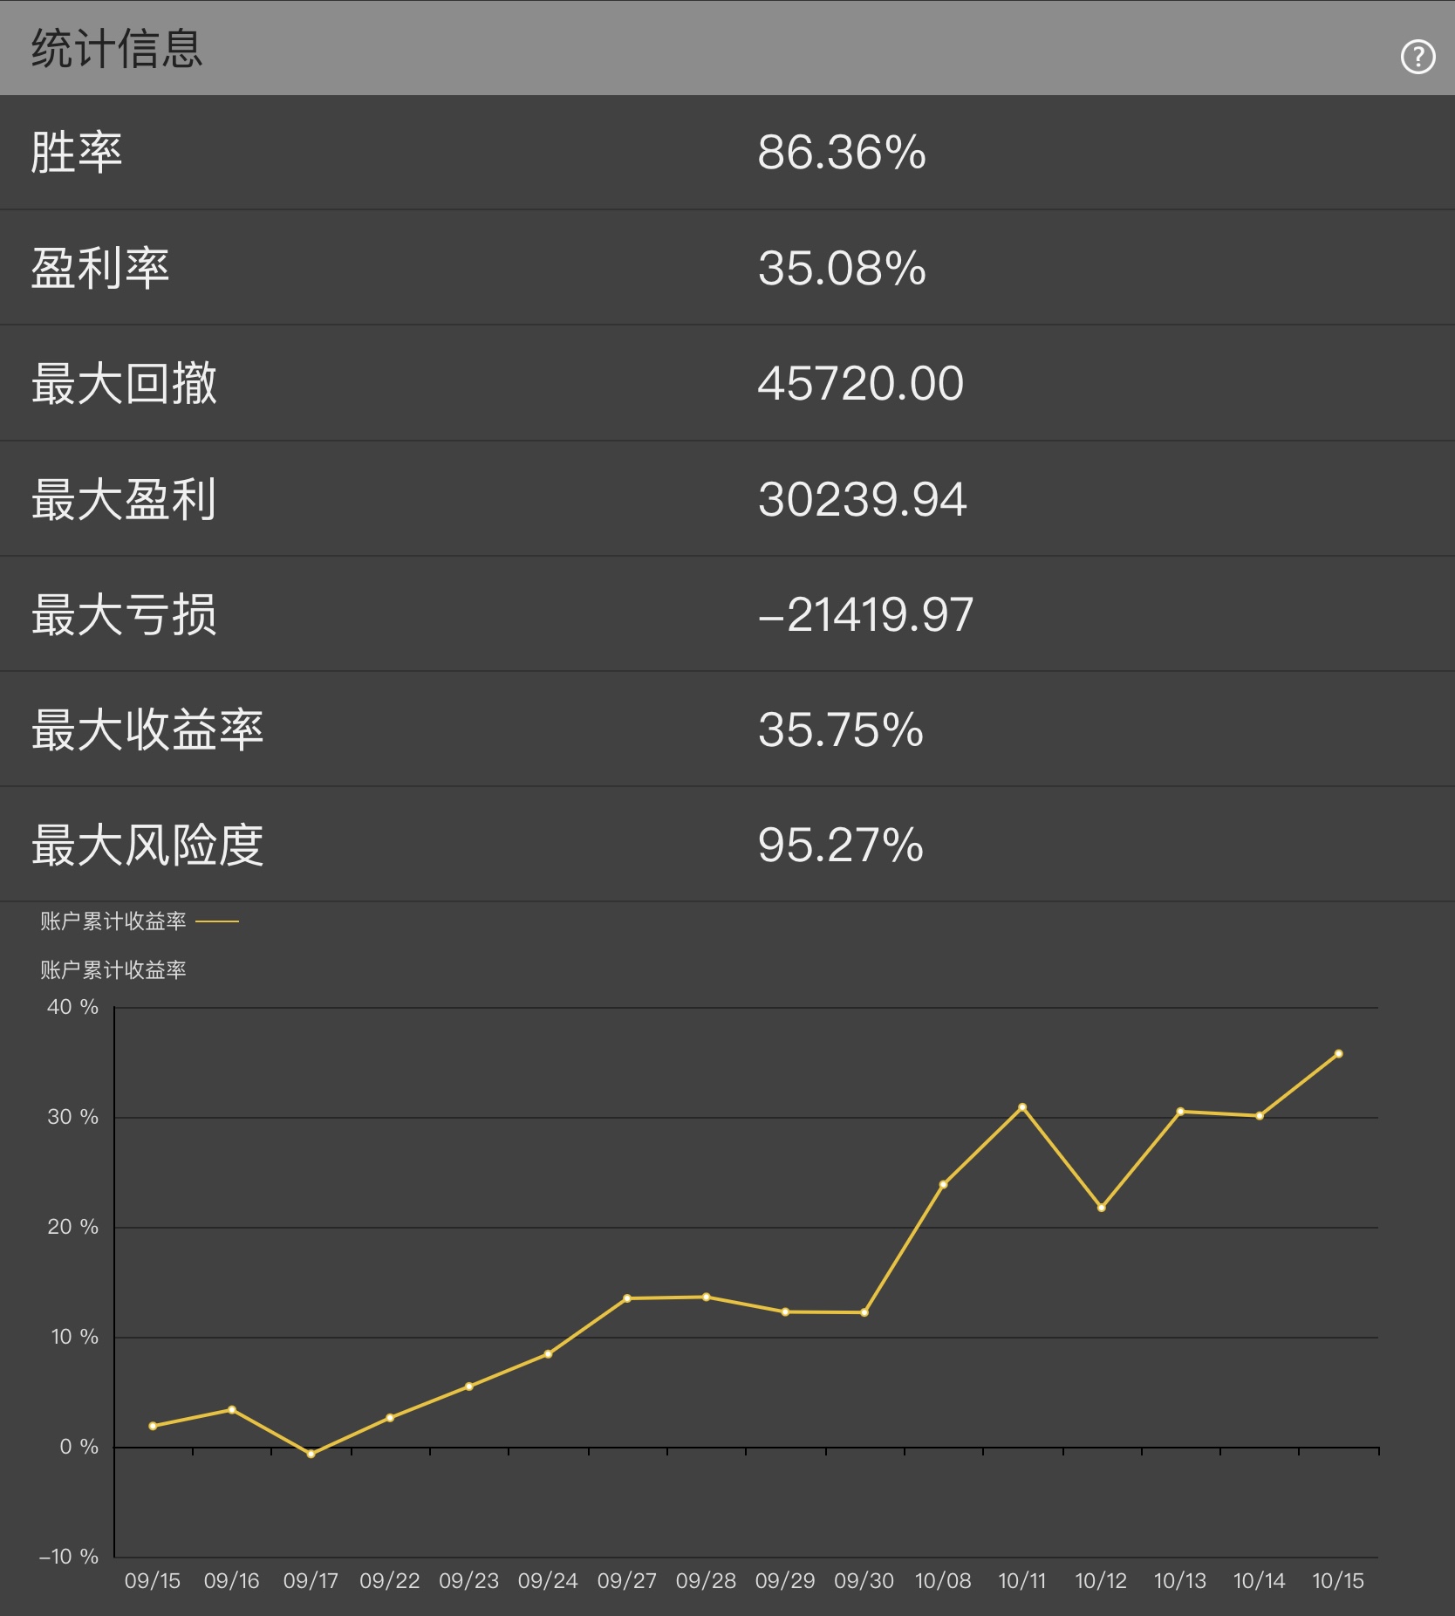Screen dimensions: 1455x1616
Task: Click the 最大回撤 value 45720.00
Action: pyautogui.click(x=860, y=382)
